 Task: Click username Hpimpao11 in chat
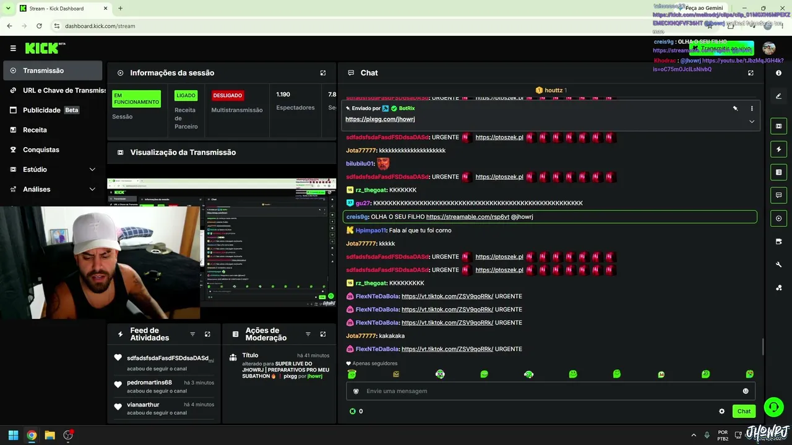point(371,231)
